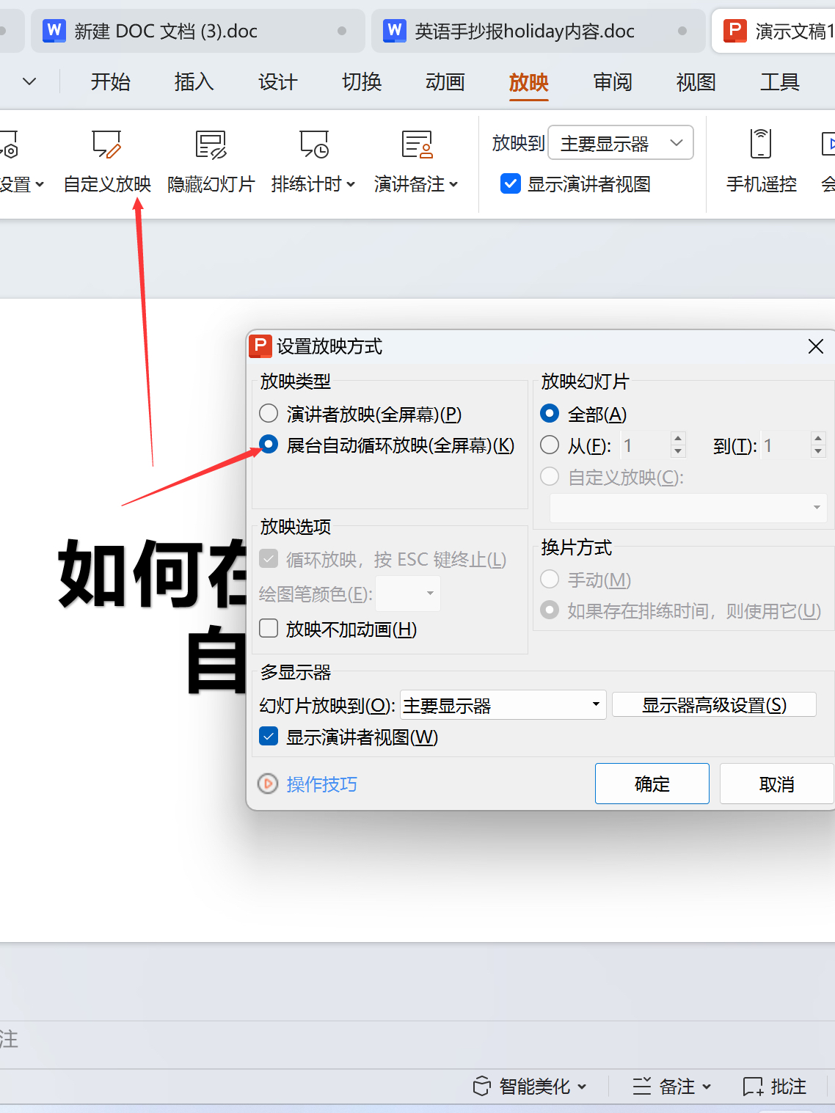
Task: Open Rehearse Timings (排练计时) tool
Action: (x=314, y=145)
